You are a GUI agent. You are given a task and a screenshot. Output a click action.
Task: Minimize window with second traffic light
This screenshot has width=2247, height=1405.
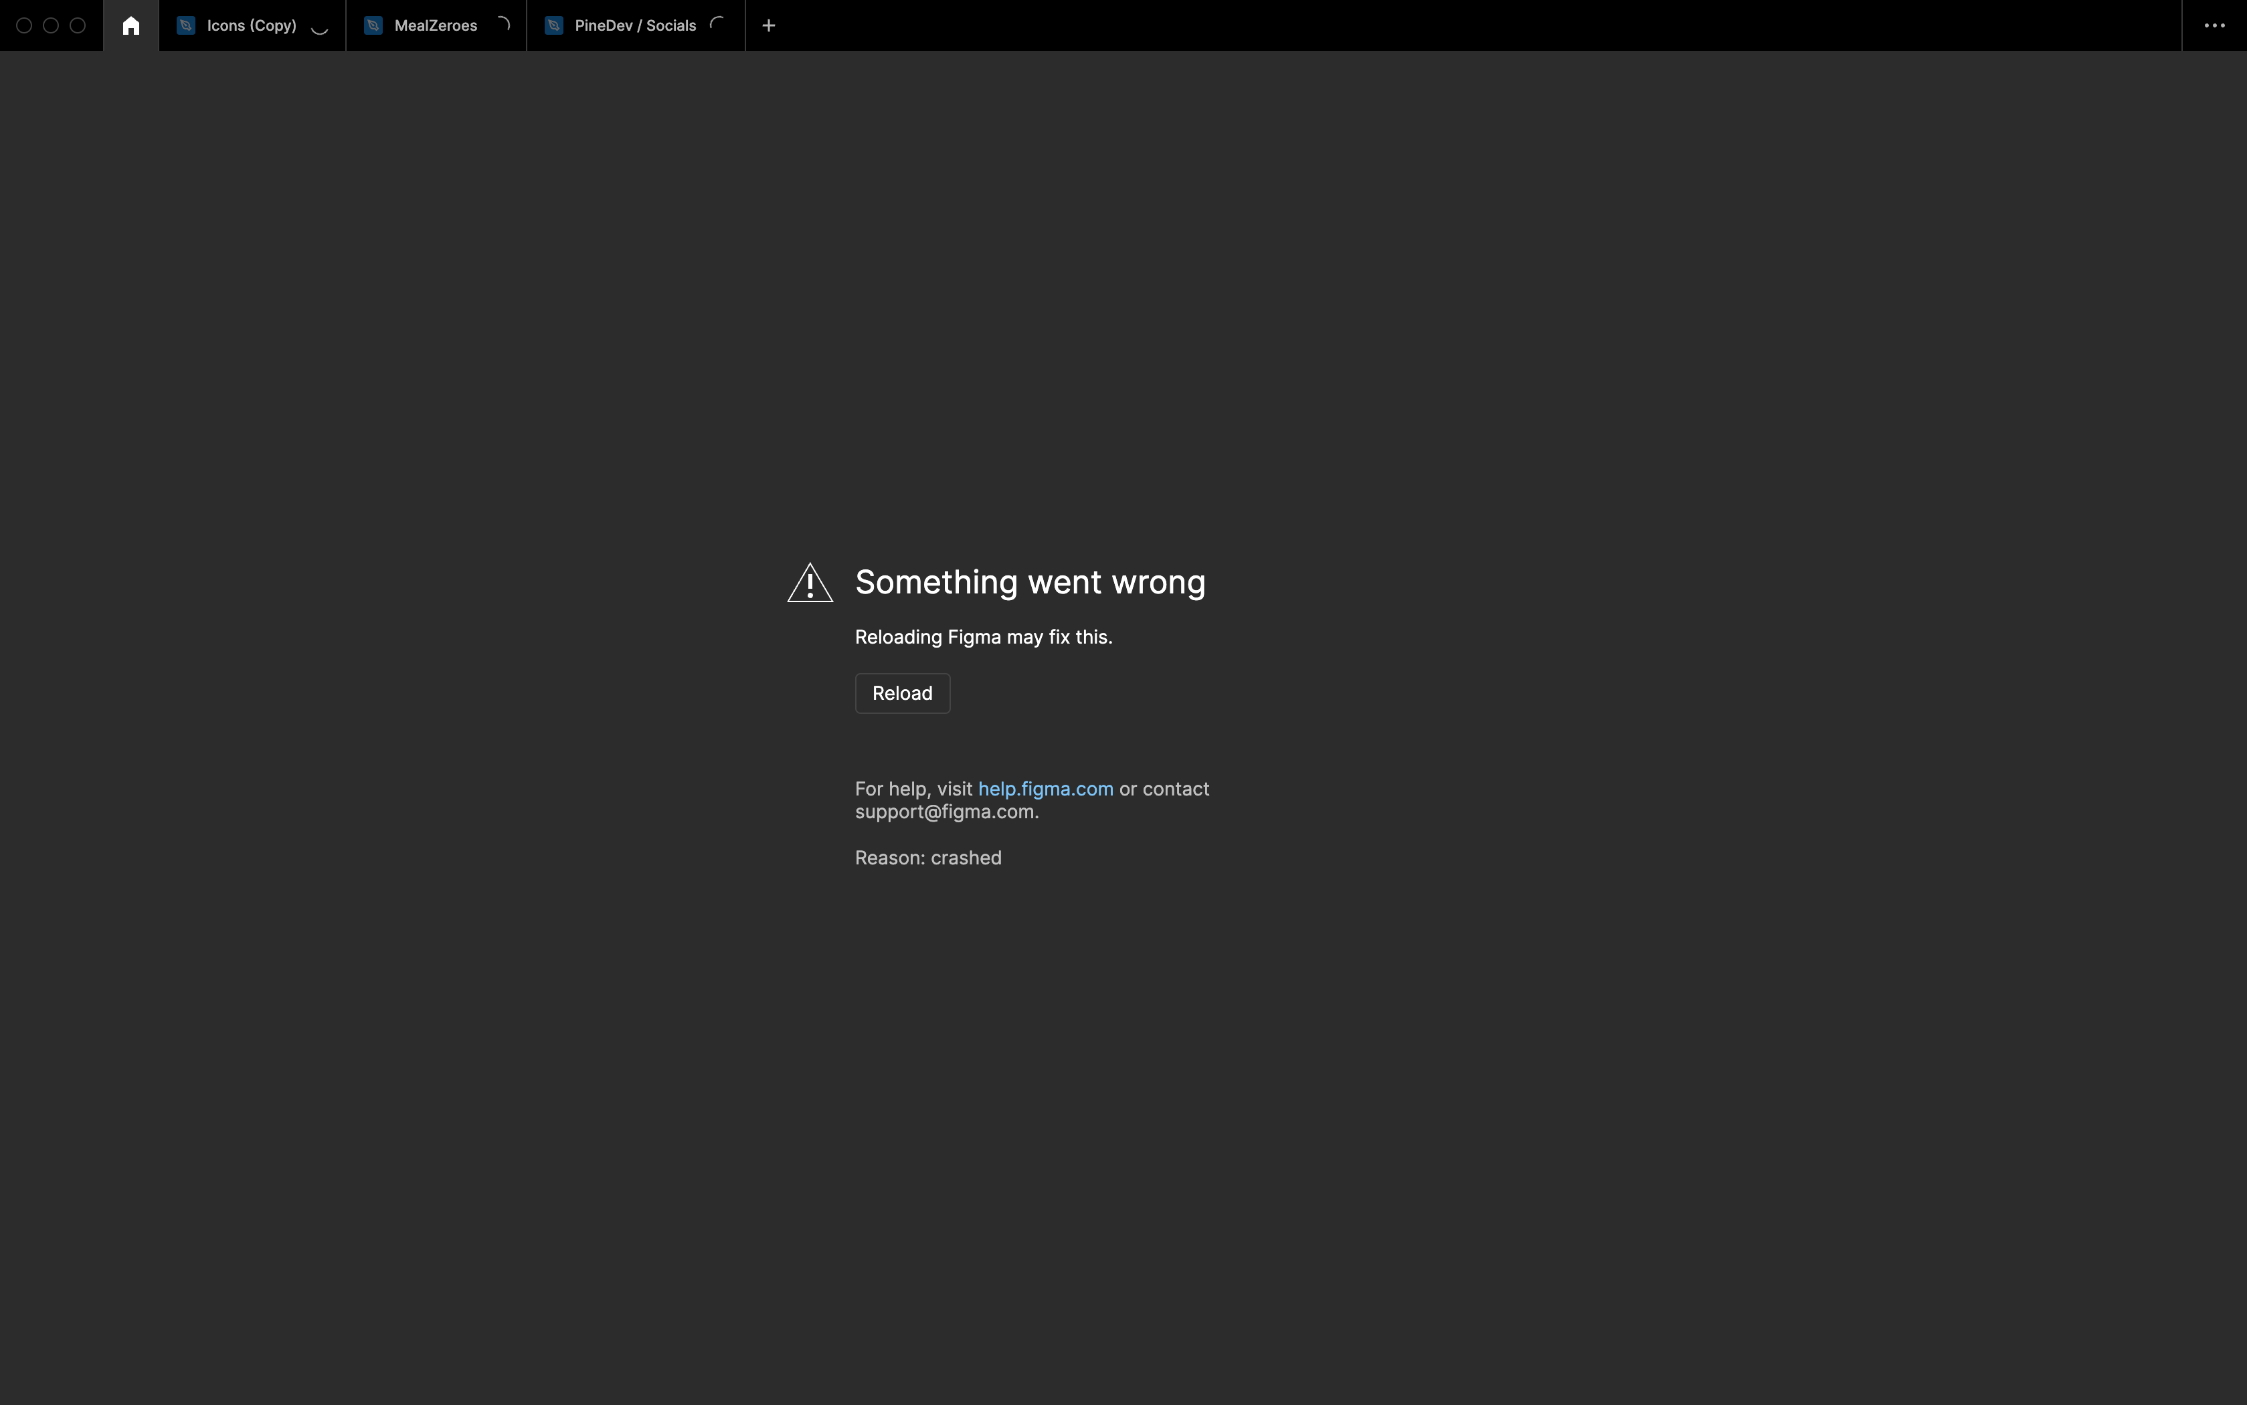[51, 25]
